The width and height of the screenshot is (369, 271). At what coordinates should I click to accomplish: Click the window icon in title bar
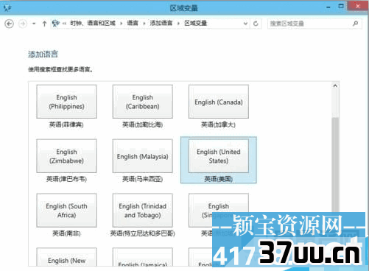tap(7, 8)
